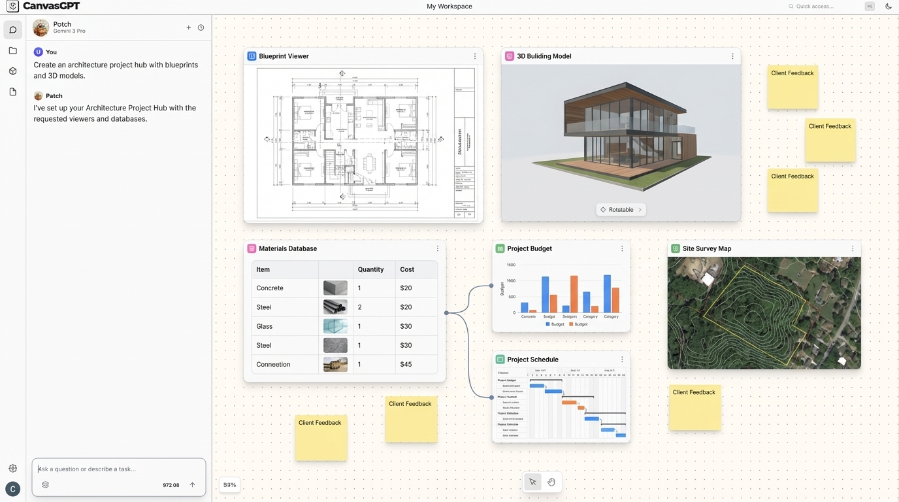Select the pointer cursor tool
Screen dimensions: 899x502
point(532,482)
